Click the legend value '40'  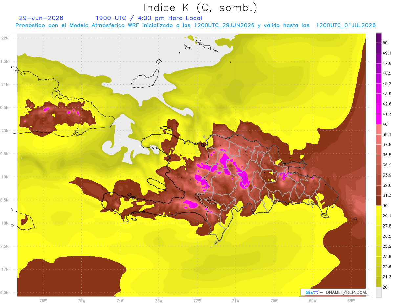[x=385, y=124]
